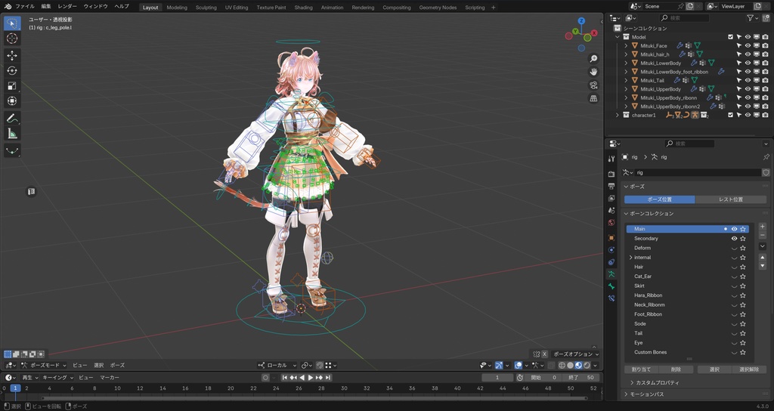
Task: Click 選択解除 button
Action: [748, 369]
